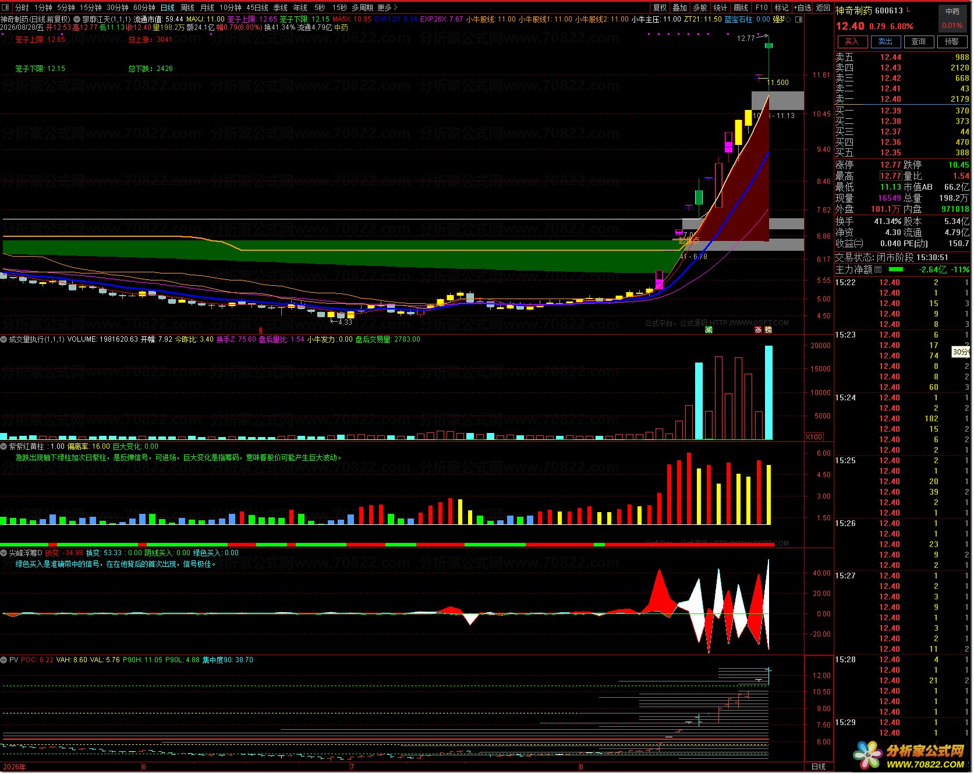Select the 30分钟 period
This screenshot has height=774, width=974.
[117, 8]
